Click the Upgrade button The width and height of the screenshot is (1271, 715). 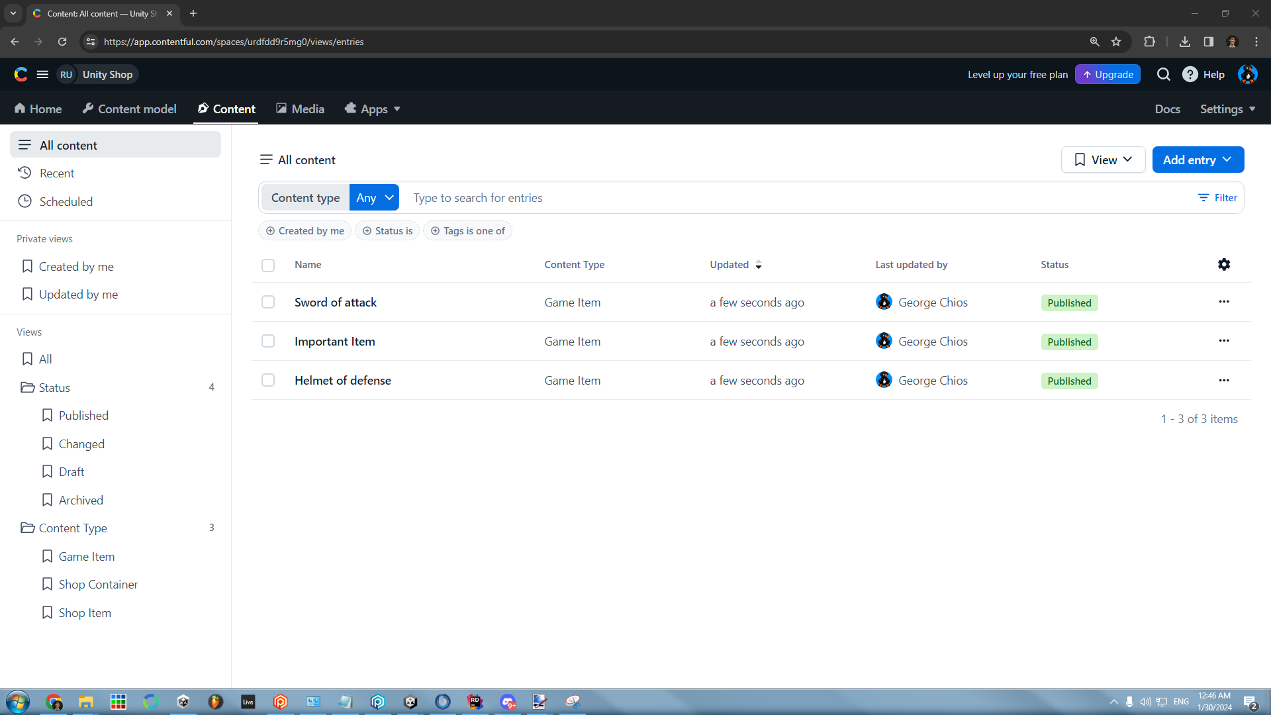pos(1107,74)
